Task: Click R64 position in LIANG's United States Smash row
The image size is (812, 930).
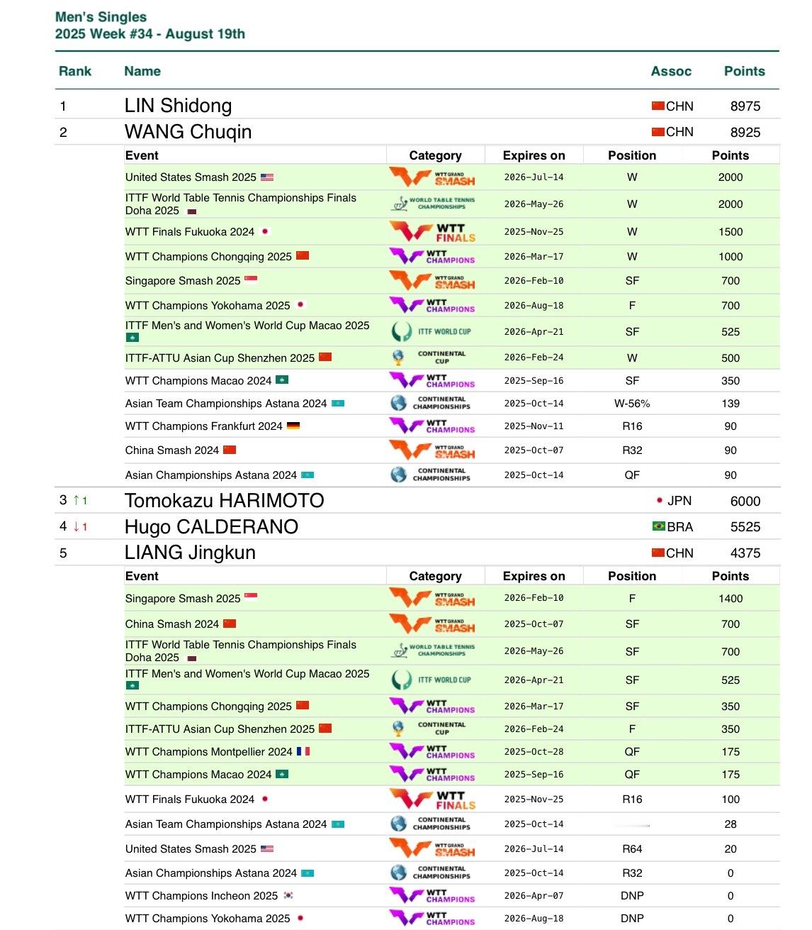Action: (632, 848)
